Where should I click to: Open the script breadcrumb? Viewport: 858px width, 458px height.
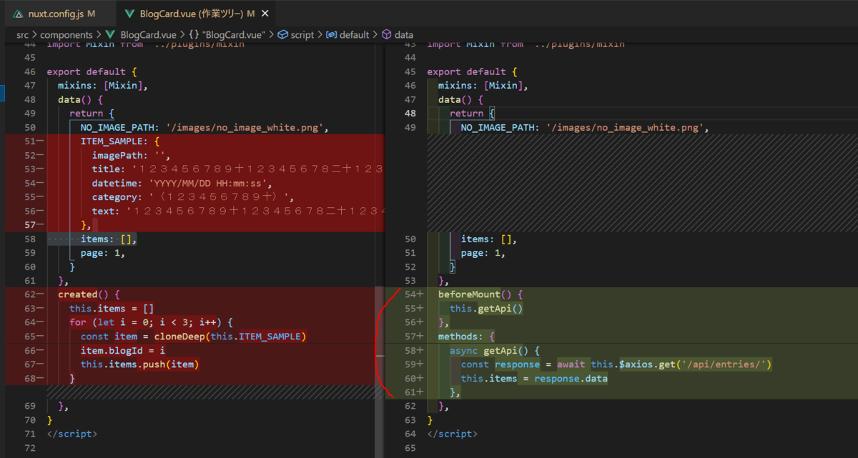(x=302, y=34)
